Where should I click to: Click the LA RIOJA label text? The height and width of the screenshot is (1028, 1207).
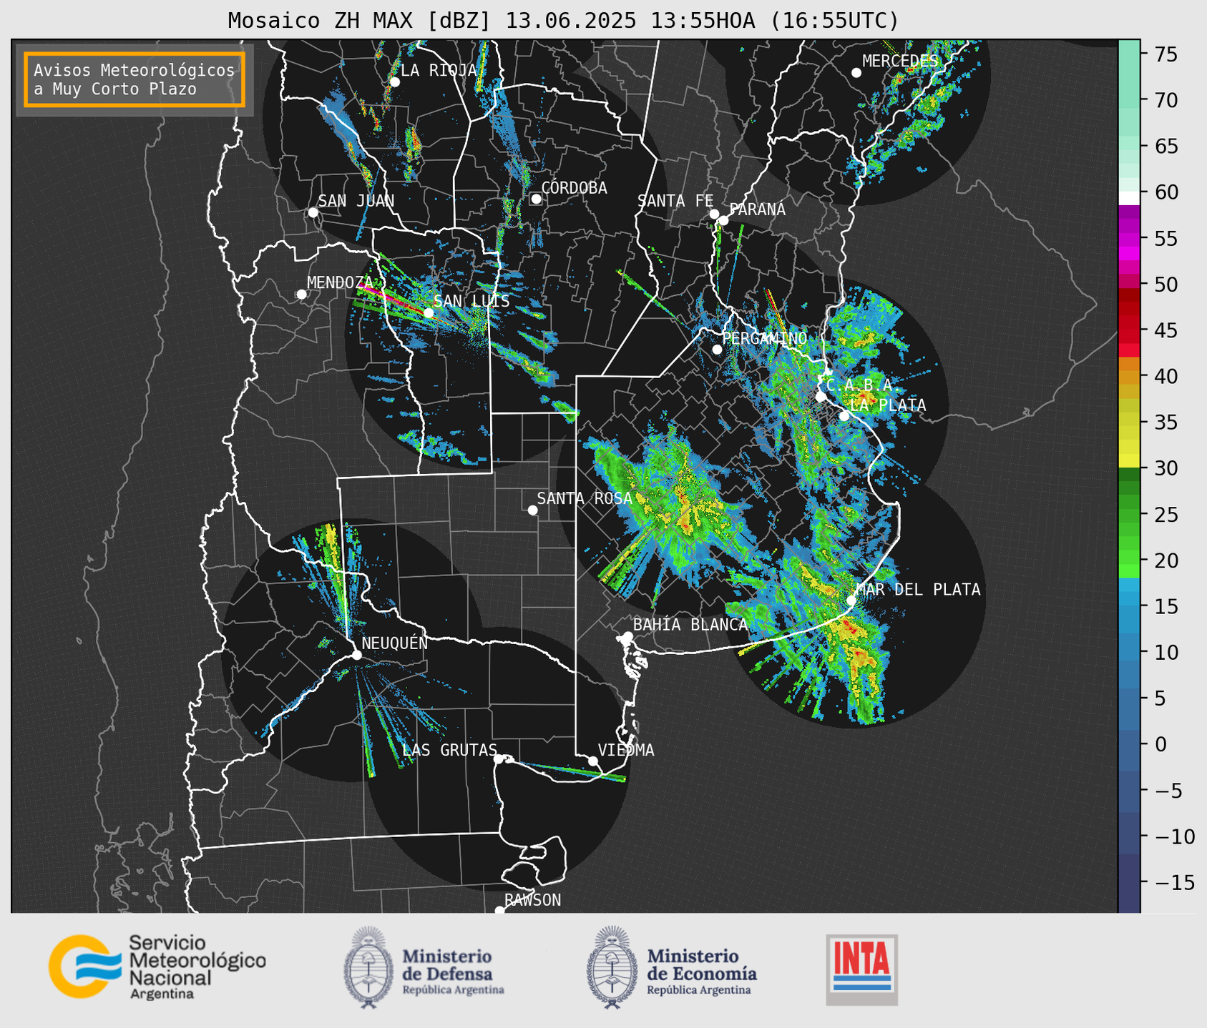439,70
